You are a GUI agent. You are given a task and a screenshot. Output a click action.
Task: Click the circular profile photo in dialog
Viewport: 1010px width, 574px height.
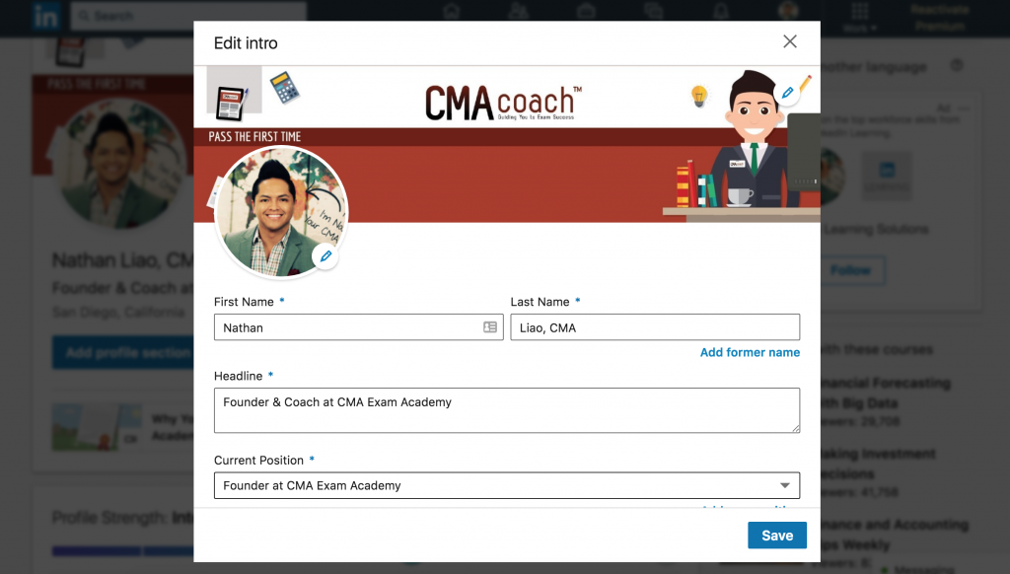point(281,212)
